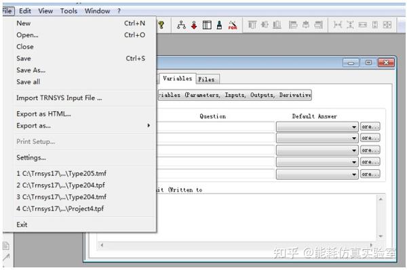Open the table grid toolbar icon
407x270 pixels.
(x=207, y=25)
